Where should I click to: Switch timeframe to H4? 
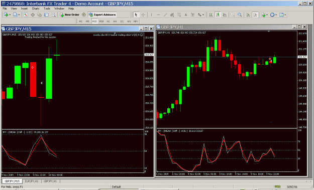tap(115, 21)
